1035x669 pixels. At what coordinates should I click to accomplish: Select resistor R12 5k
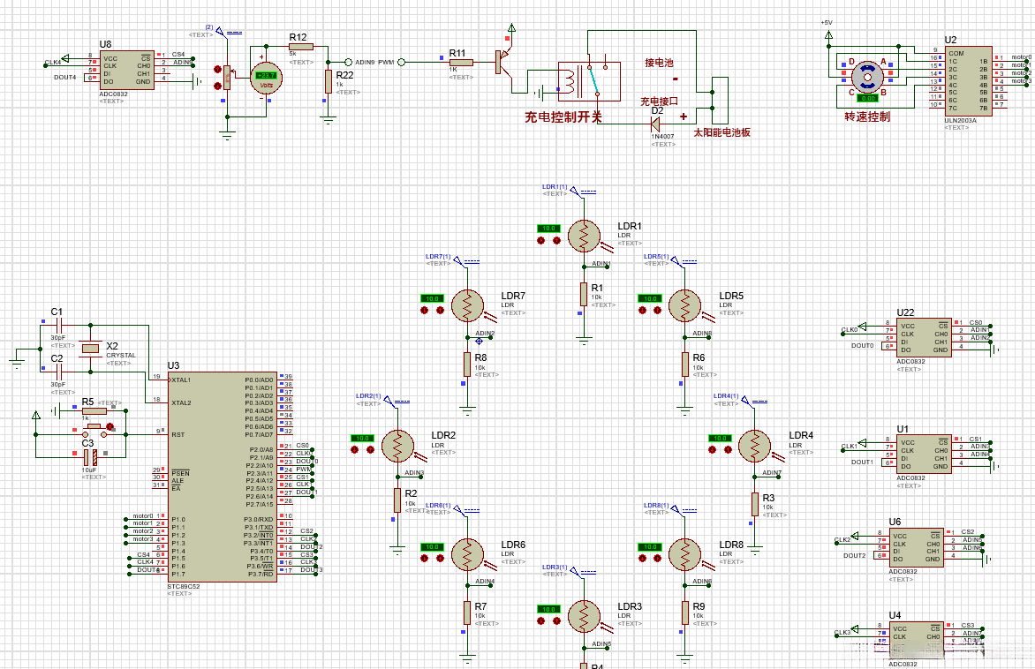click(x=301, y=46)
